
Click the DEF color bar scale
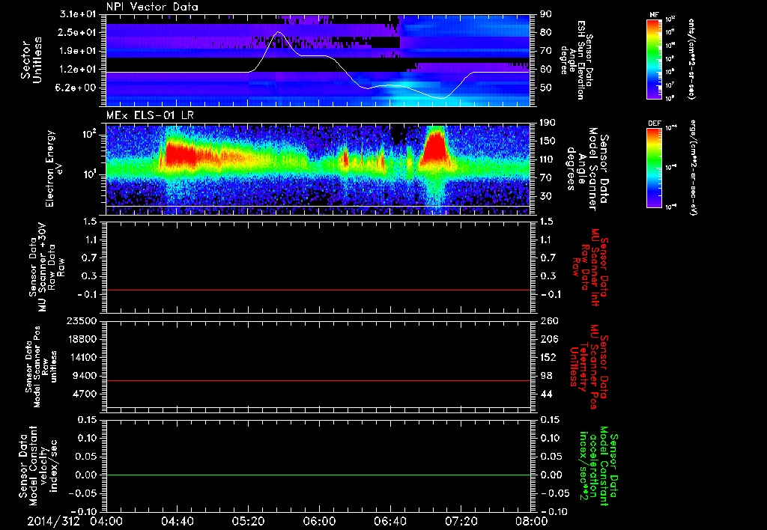(x=654, y=168)
